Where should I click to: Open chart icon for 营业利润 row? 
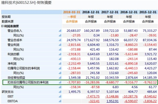pos(60,45)
